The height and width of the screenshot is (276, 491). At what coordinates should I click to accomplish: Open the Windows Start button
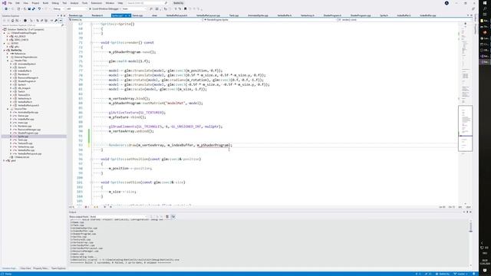[485, 3]
